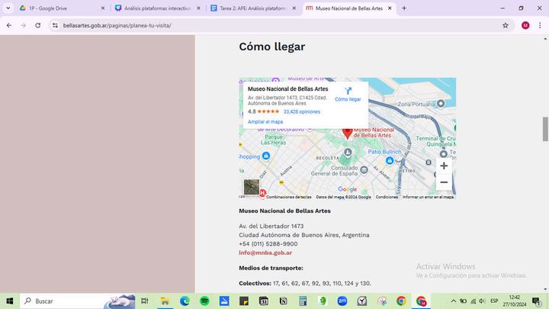The width and height of the screenshot is (549, 309).
Task: Select the phone number +54 (011) 5288-9900
Action: (x=268, y=244)
